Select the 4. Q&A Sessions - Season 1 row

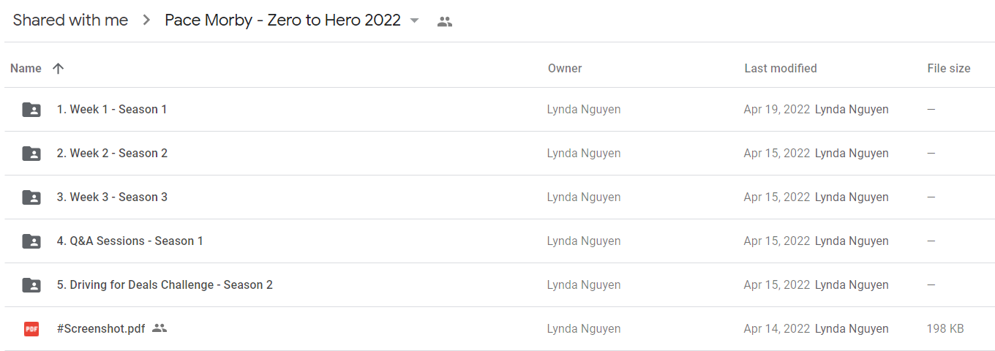click(497, 241)
